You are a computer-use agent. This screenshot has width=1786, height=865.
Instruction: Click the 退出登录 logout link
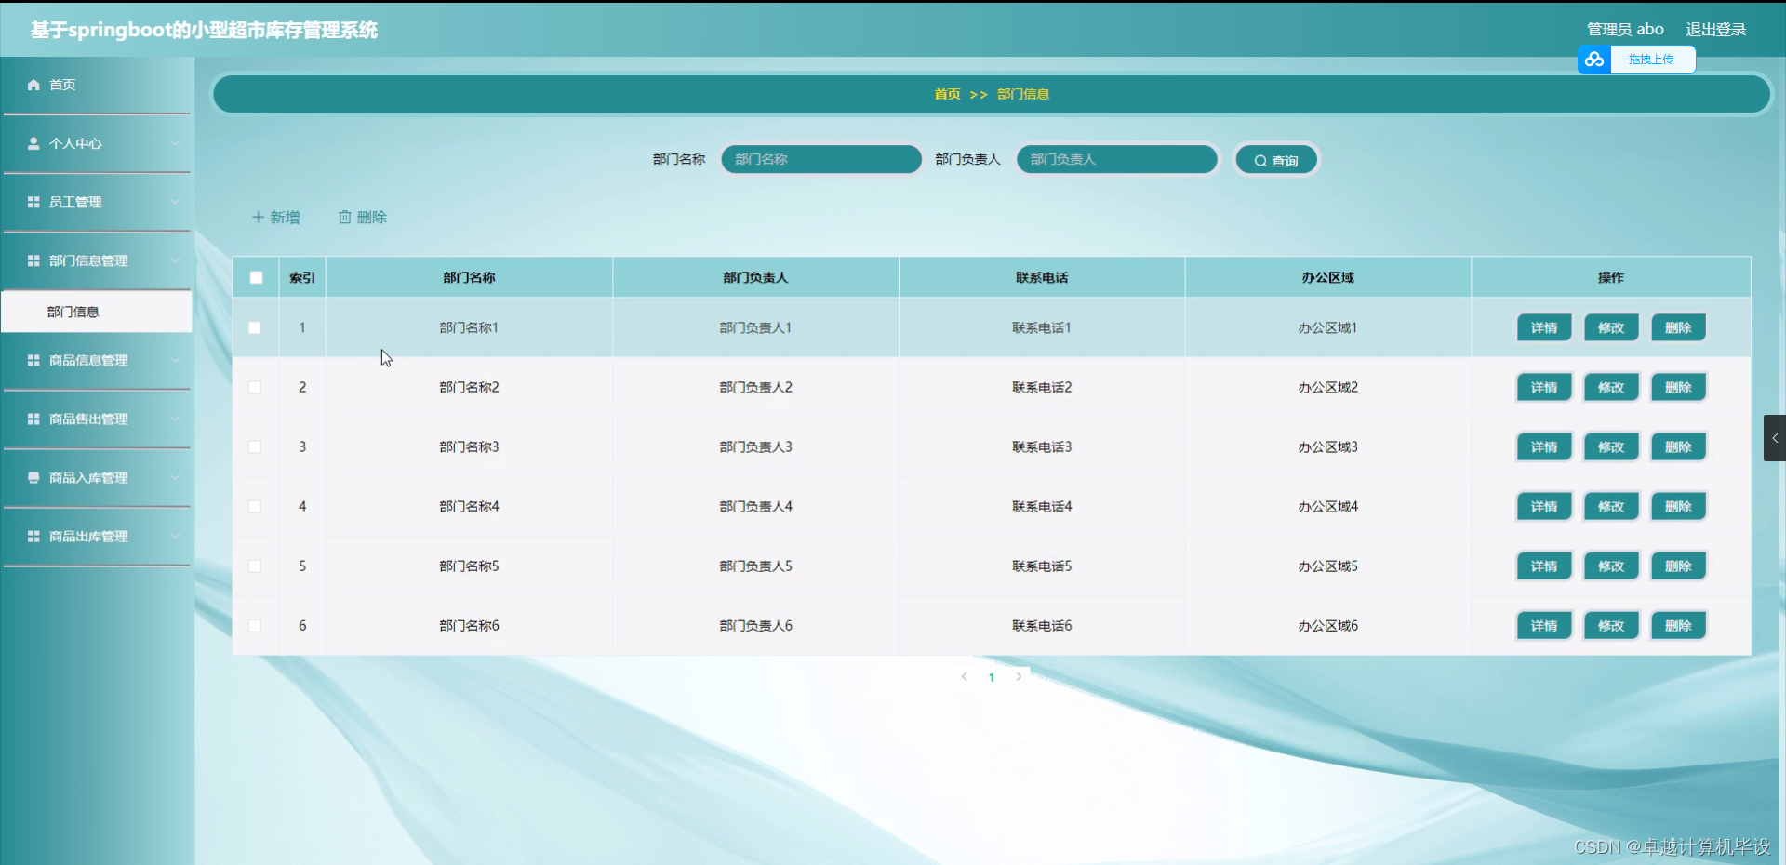coord(1716,29)
